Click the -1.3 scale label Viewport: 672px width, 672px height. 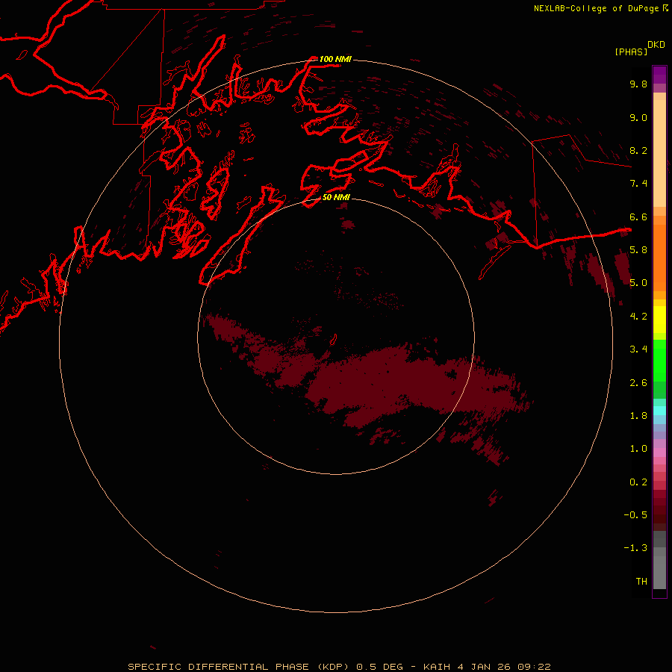(635, 548)
